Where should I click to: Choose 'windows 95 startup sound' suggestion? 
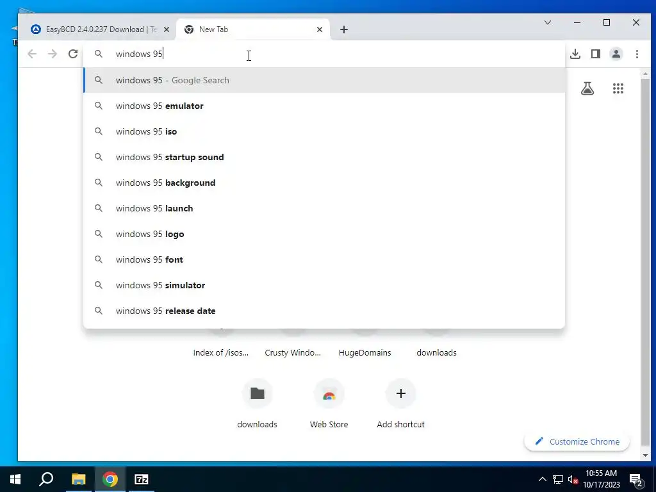tap(324, 157)
